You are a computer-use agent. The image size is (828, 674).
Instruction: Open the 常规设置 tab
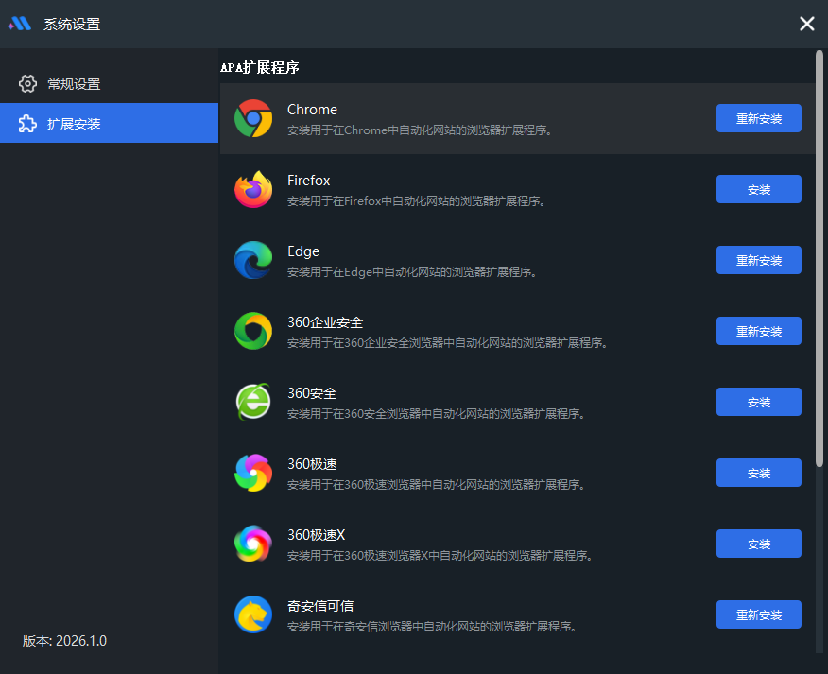[x=110, y=83]
